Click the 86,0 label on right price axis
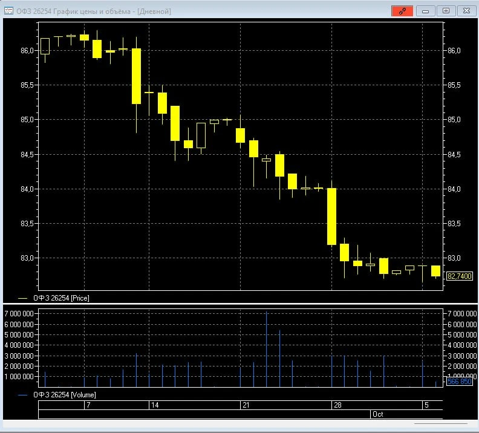Screen dimensions: 479x433 [454, 51]
